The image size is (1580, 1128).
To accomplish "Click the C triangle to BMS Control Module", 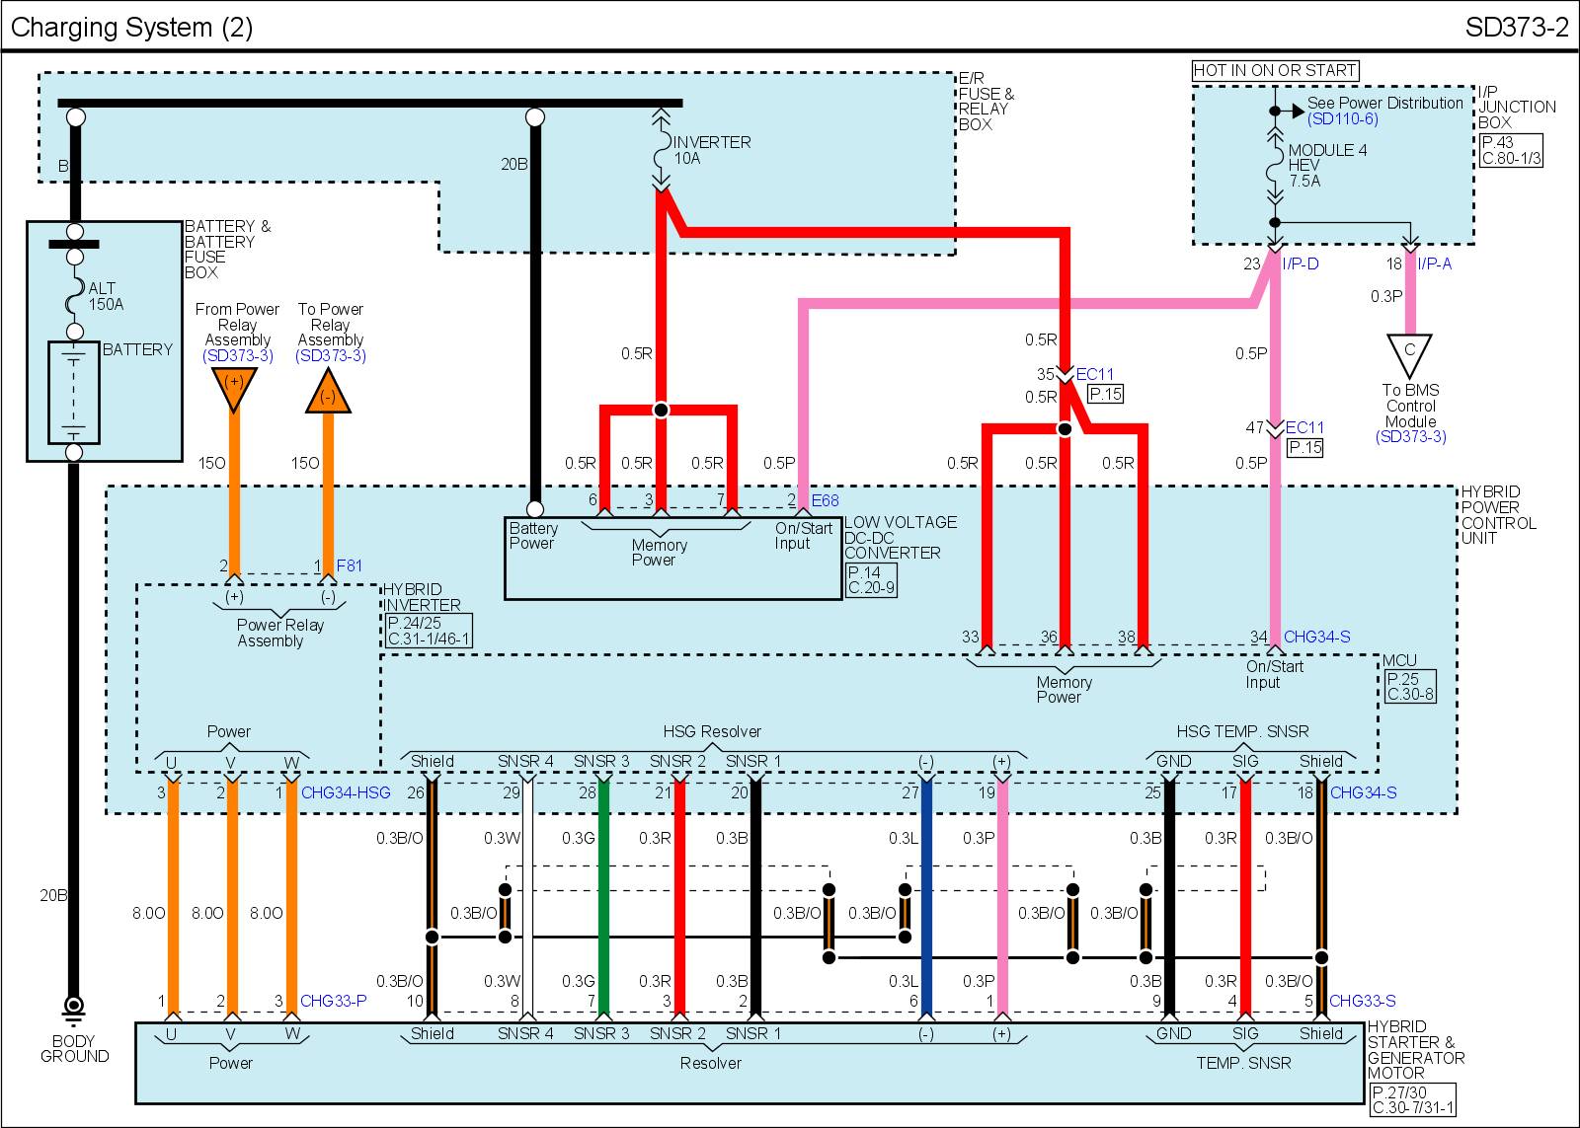I will (x=1409, y=354).
